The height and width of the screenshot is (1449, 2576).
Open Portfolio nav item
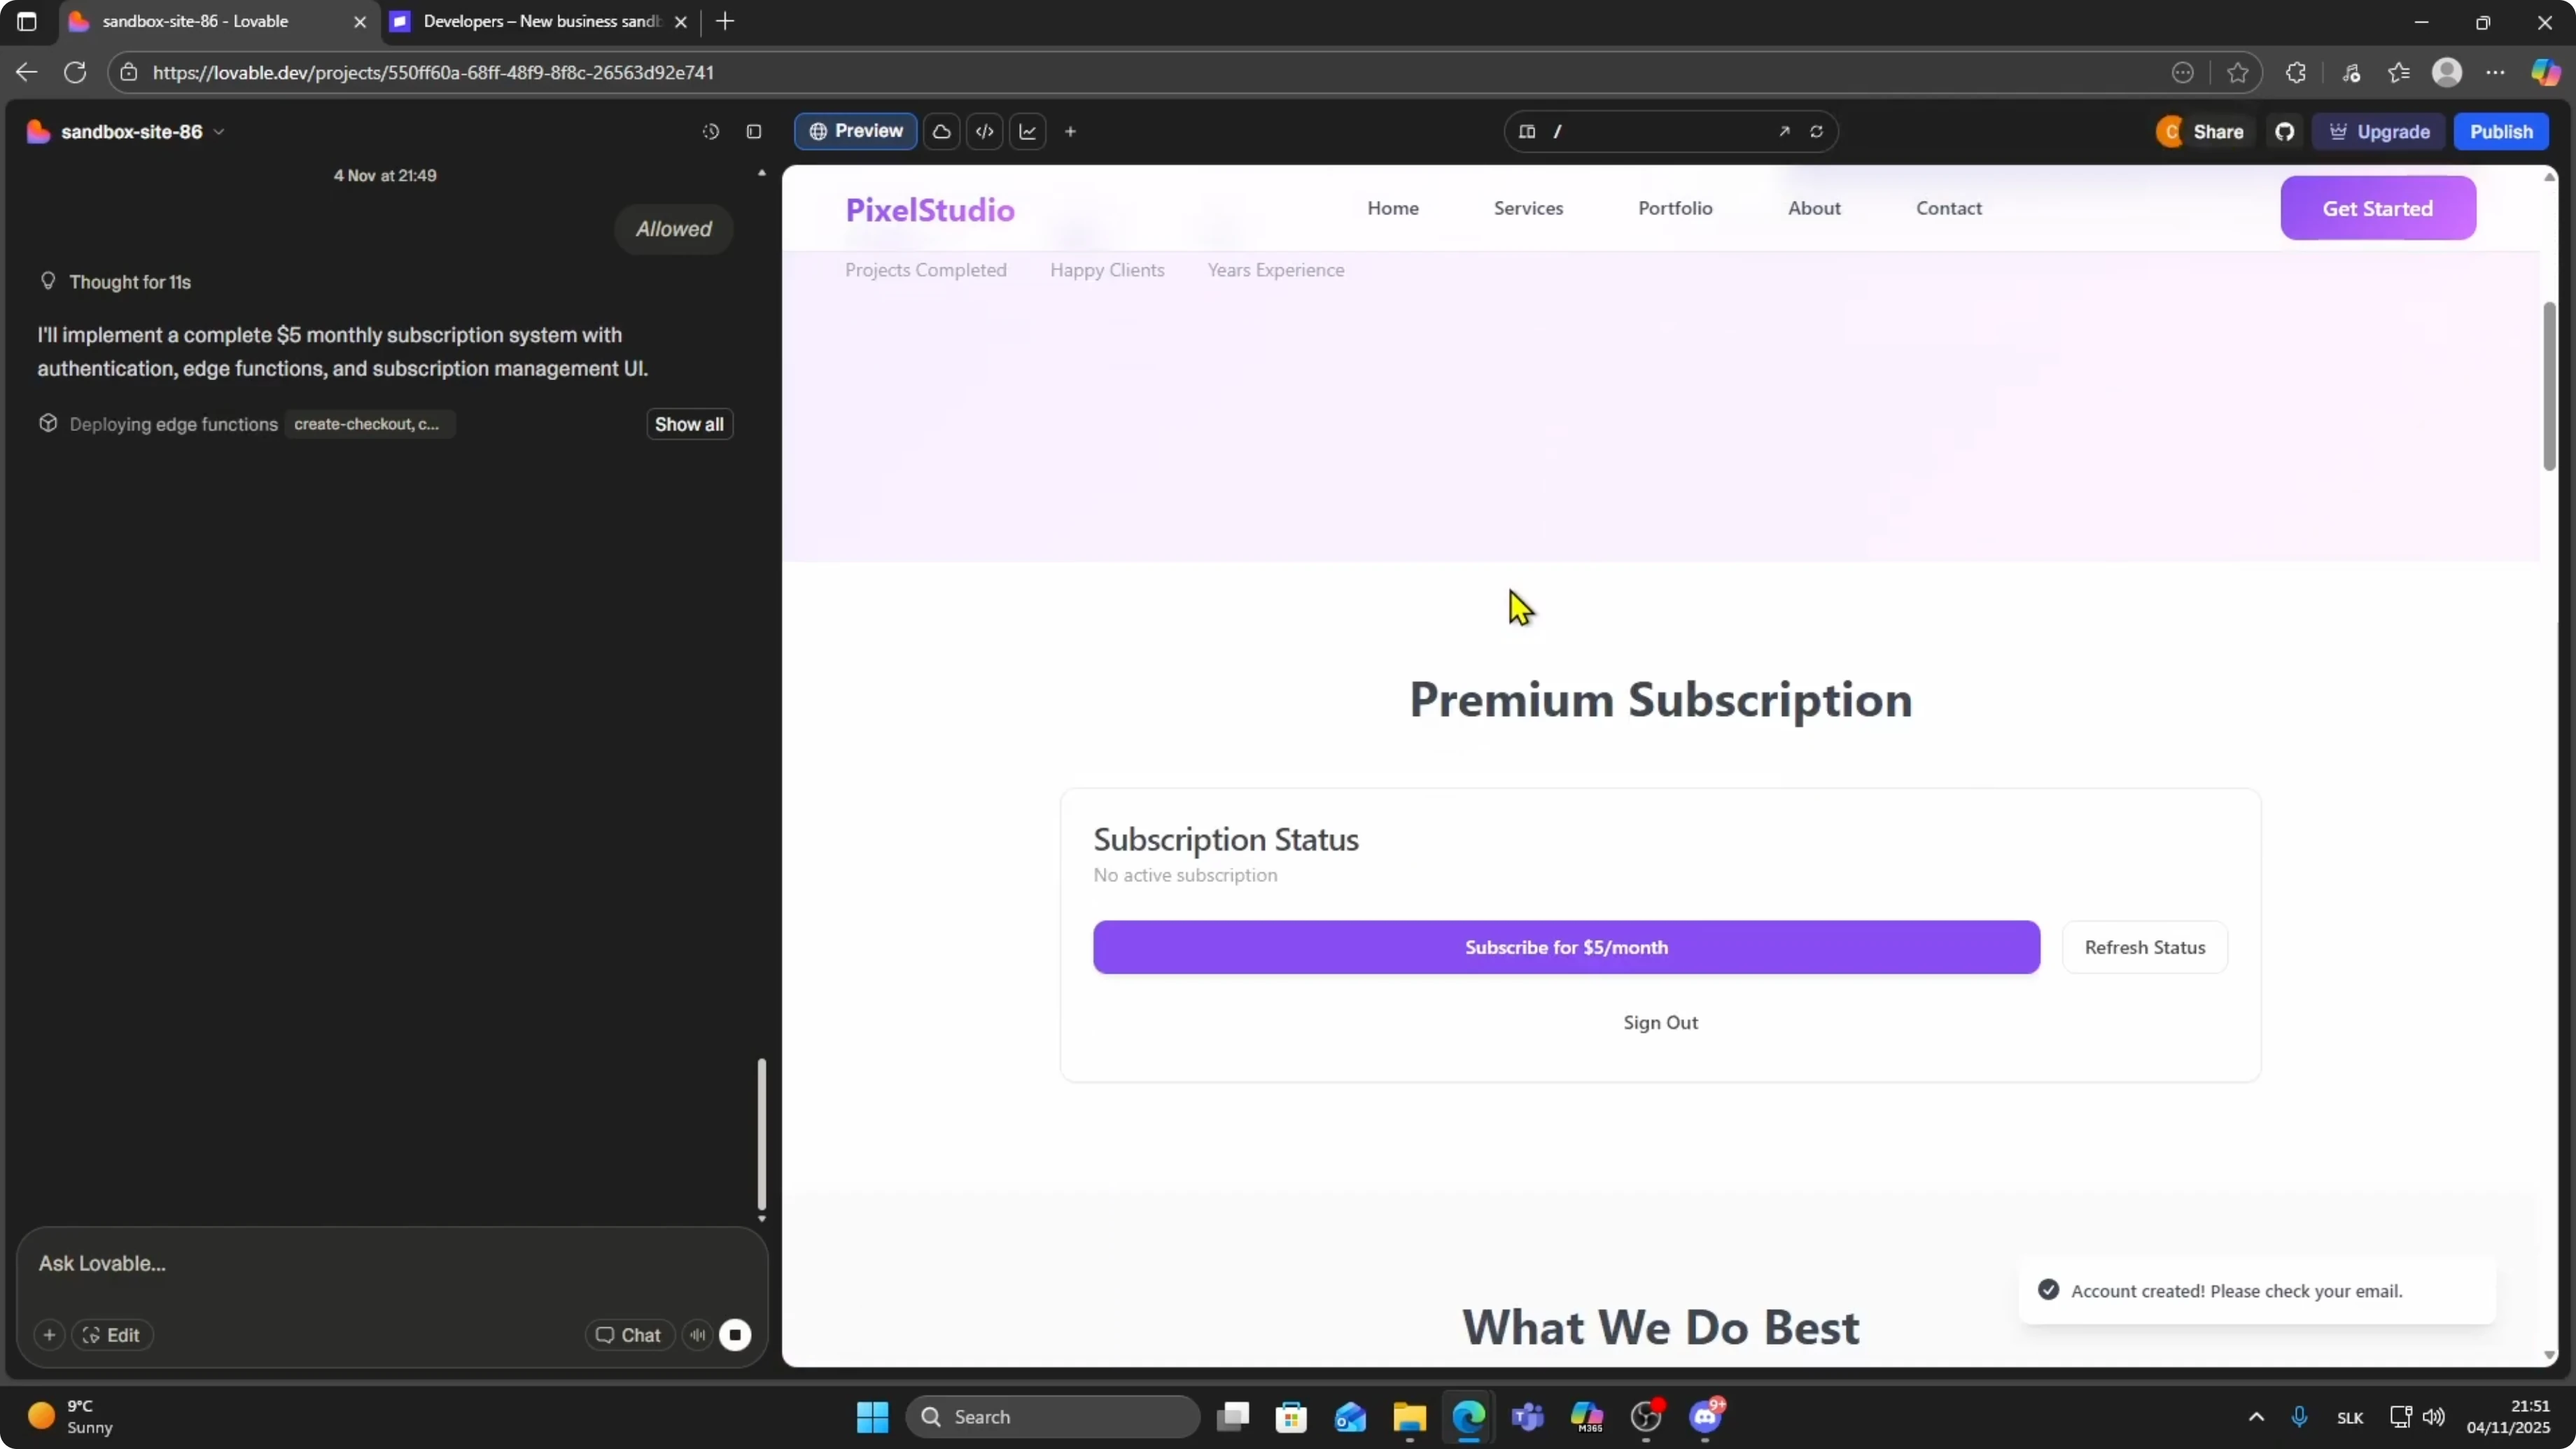coord(1675,208)
